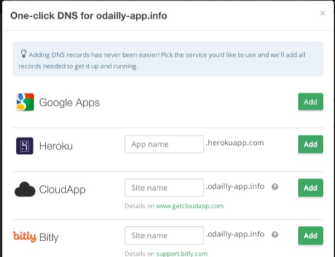Close the One-click DNS dialog
This screenshot has height=257, width=335.
tap(323, 13)
